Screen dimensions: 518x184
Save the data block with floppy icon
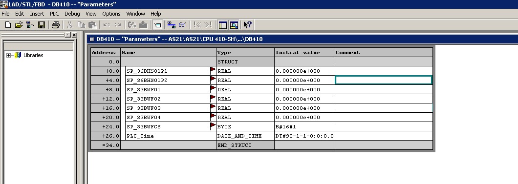click(x=42, y=25)
